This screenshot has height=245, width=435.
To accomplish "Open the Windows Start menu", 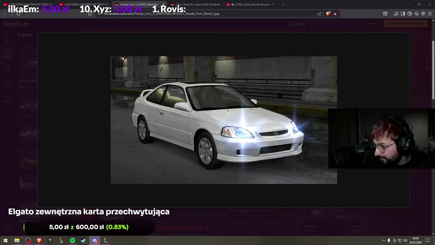I will (5, 240).
